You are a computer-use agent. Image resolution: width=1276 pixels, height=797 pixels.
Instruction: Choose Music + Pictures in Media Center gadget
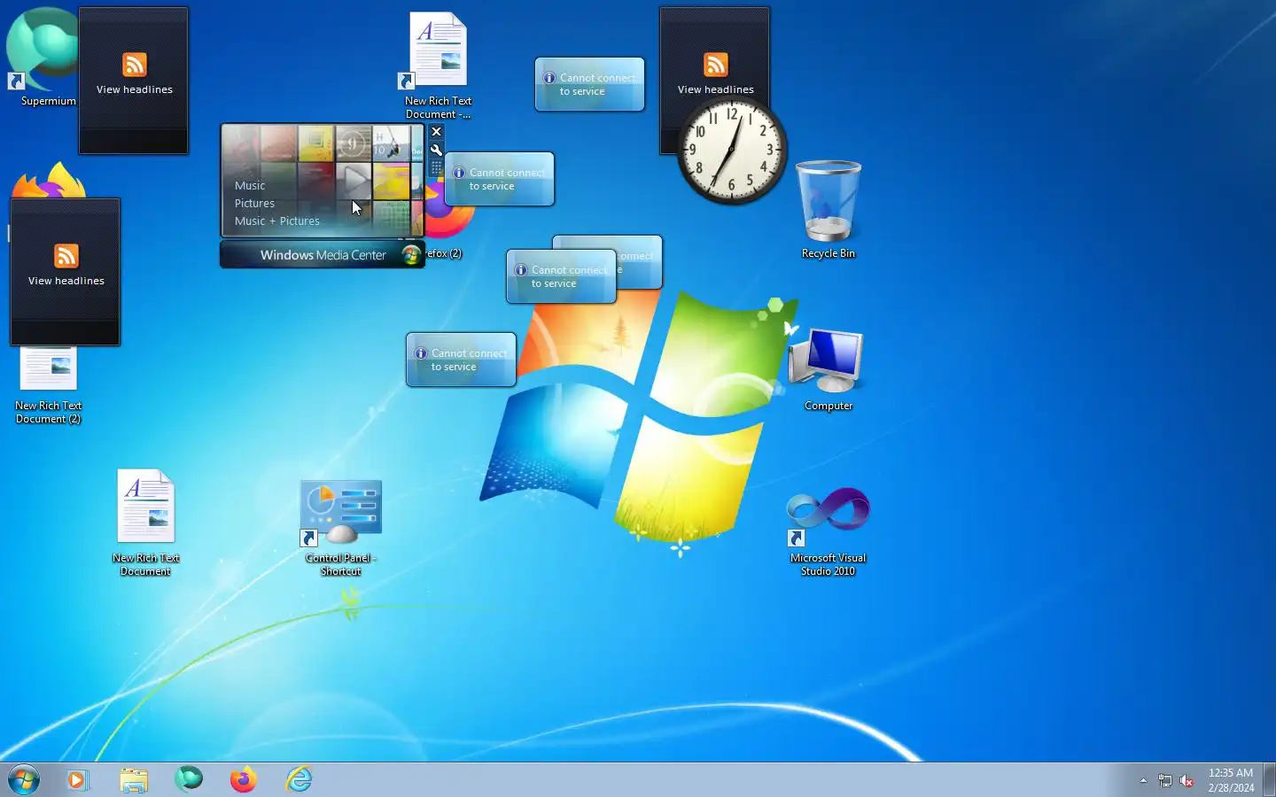click(x=277, y=221)
